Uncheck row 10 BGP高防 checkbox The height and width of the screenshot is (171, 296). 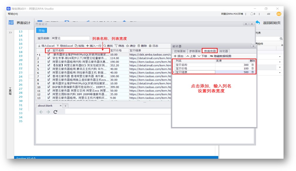[x=49, y=87]
